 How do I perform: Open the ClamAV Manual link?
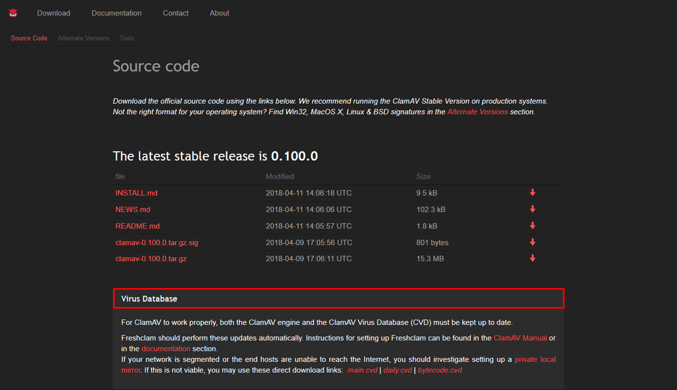520,338
